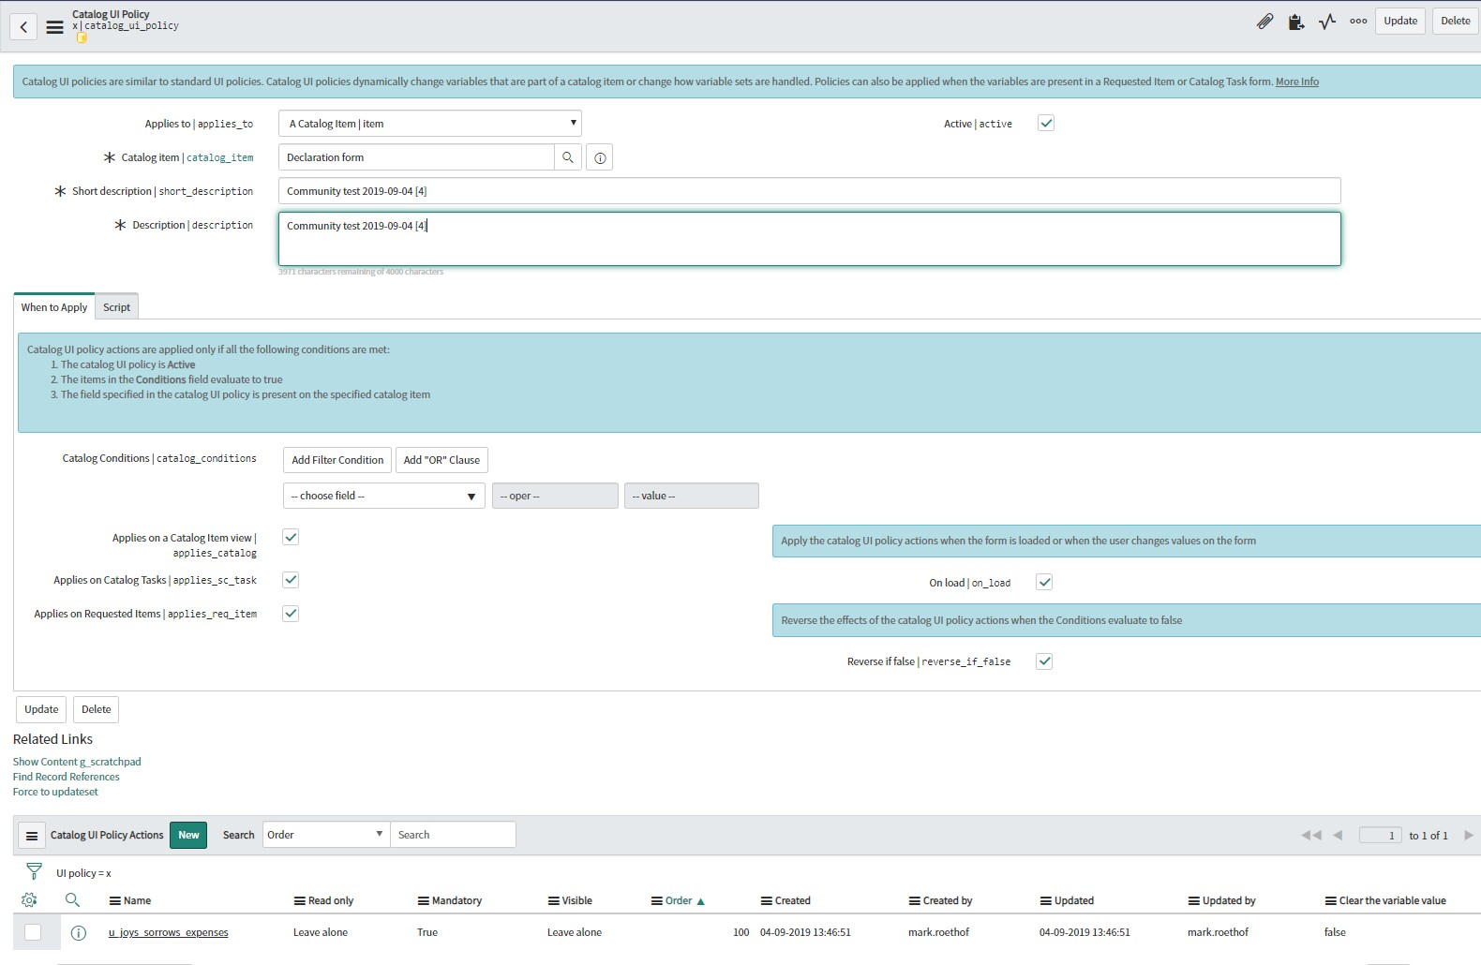Click the Mandatory cell value True

(x=427, y=932)
